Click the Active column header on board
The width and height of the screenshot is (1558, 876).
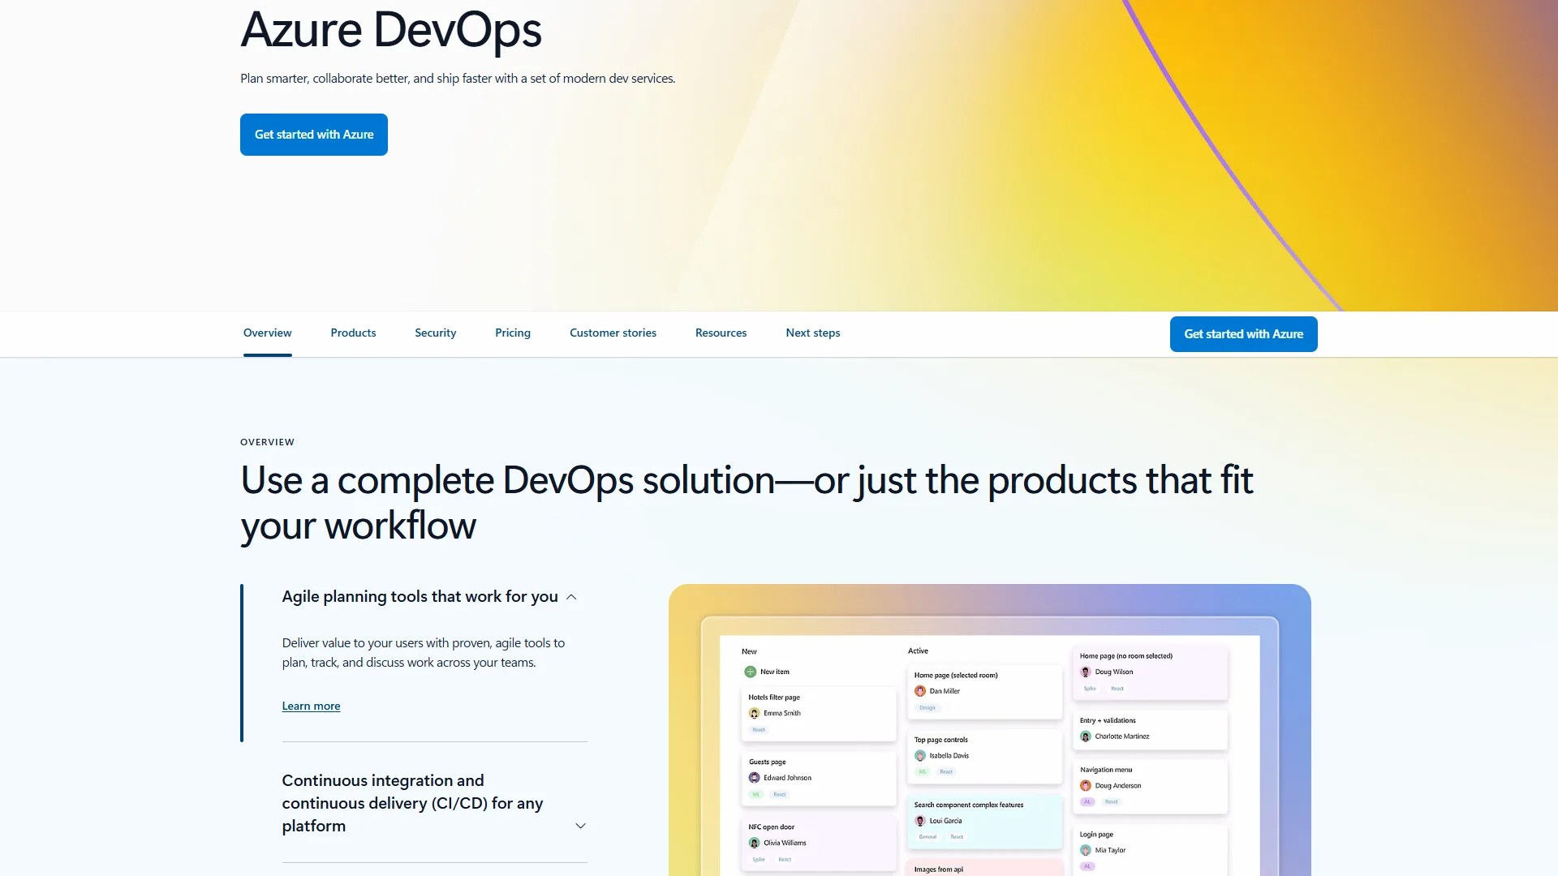(918, 651)
